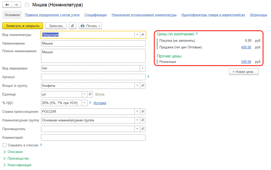Image resolution: width=271 pixels, height=170 pixels.
Task: Open the Входит в группу dropdown list
Action: tap(137, 86)
